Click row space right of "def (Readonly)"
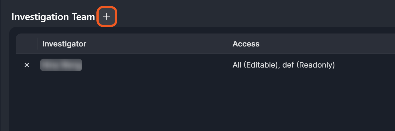The height and width of the screenshot is (131, 395). (x=364, y=65)
